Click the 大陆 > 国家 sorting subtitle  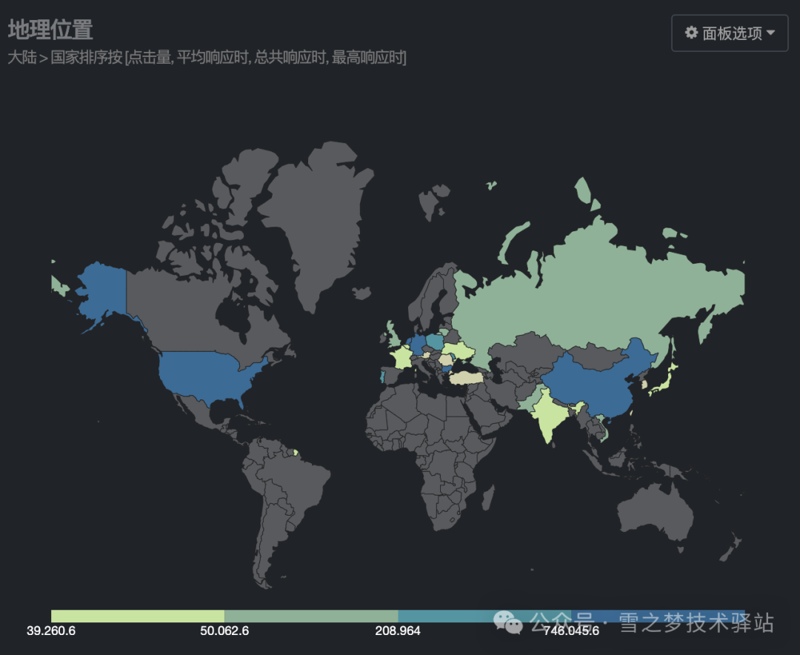tap(207, 58)
